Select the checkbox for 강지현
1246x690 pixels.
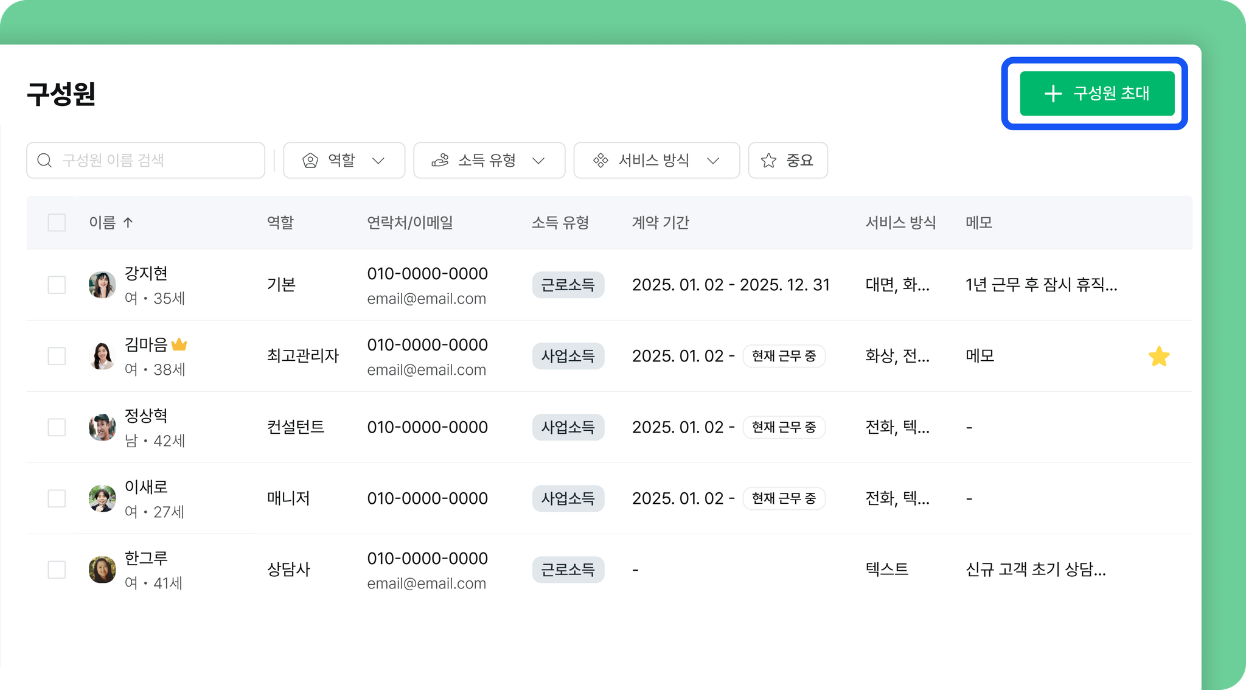tap(57, 285)
